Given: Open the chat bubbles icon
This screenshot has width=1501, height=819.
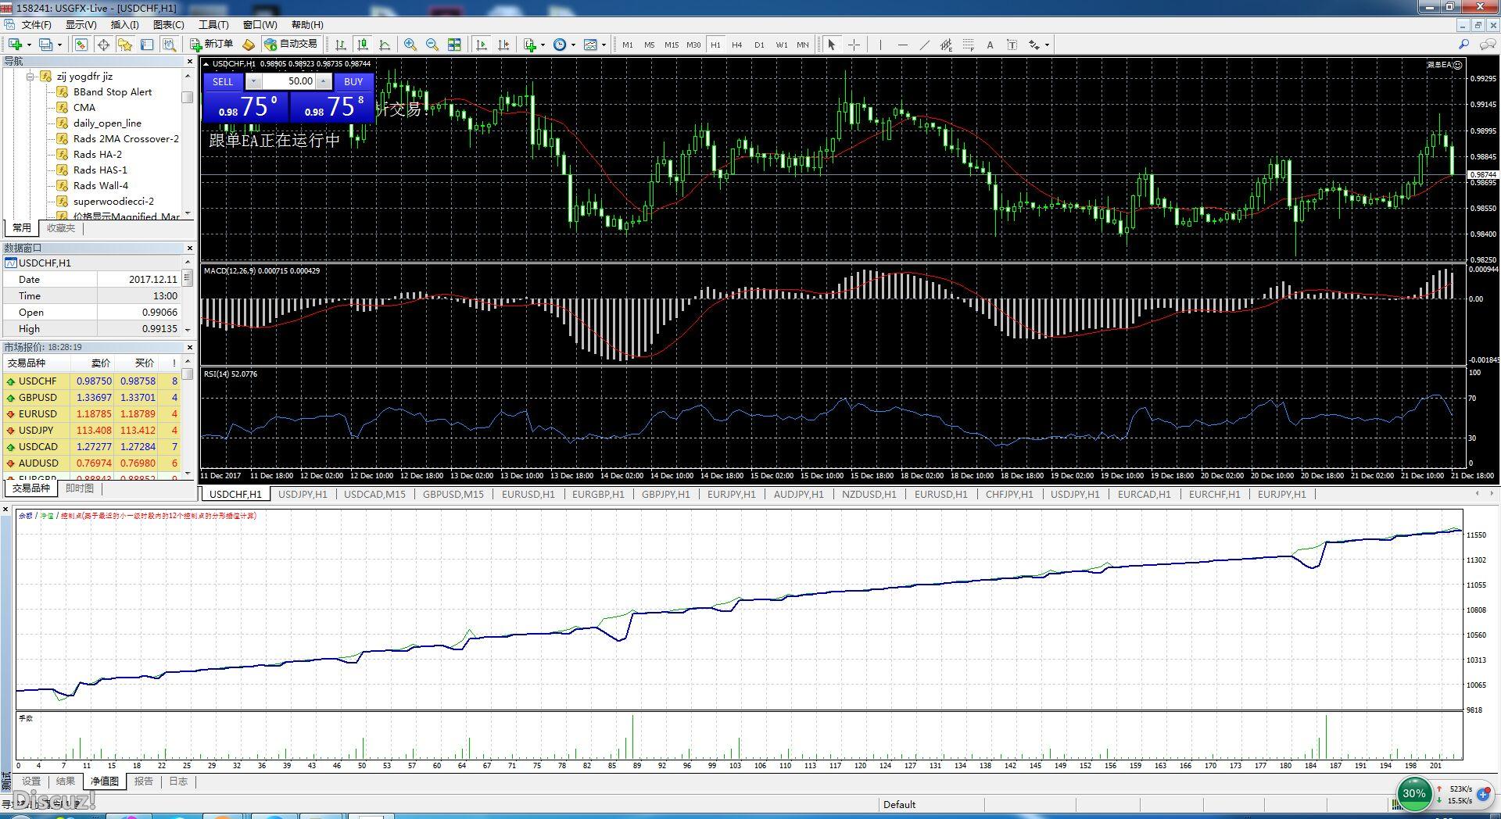Looking at the screenshot, I should click(1488, 45).
